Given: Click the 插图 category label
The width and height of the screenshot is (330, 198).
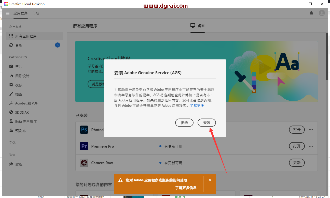Looking at the screenshot, I should (x=19, y=94).
